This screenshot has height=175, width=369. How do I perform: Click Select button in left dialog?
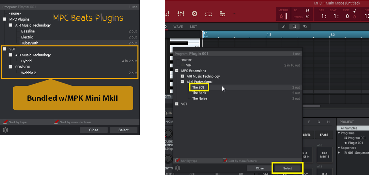click(x=124, y=130)
